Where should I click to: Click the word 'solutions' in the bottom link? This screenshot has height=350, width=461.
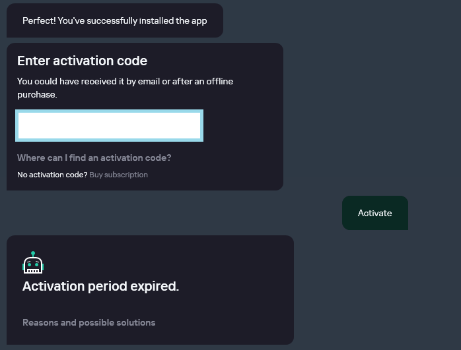[x=136, y=323]
